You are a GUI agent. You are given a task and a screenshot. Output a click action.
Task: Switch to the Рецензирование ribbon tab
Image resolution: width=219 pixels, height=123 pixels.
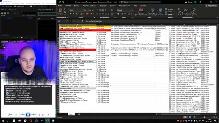[125, 6]
